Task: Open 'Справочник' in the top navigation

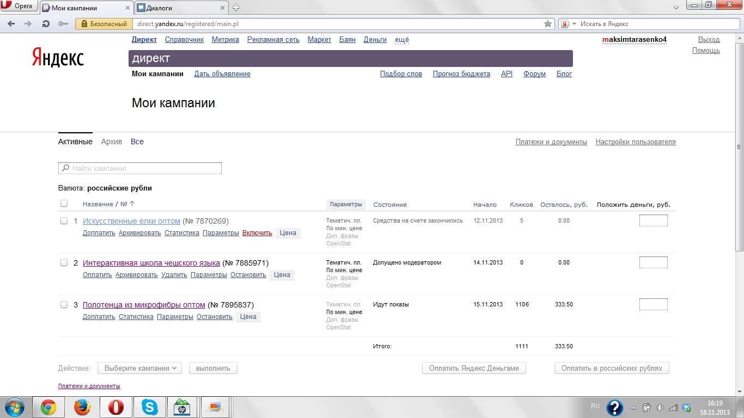Action: 184,40
